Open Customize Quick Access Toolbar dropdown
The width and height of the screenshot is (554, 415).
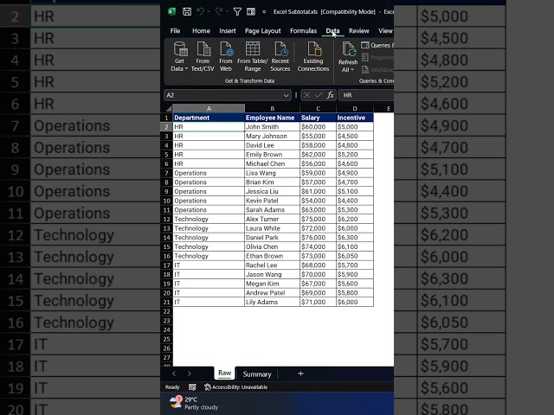[x=264, y=12]
